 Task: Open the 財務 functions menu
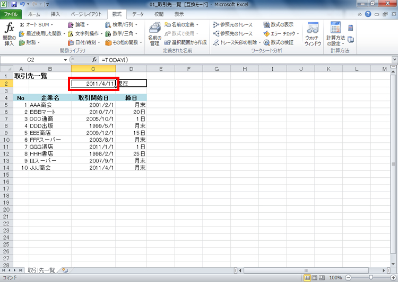tap(29, 42)
